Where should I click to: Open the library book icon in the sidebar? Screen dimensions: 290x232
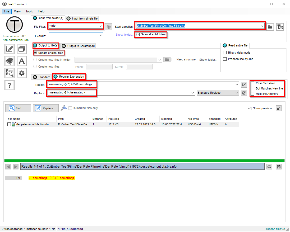click(x=10, y=61)
